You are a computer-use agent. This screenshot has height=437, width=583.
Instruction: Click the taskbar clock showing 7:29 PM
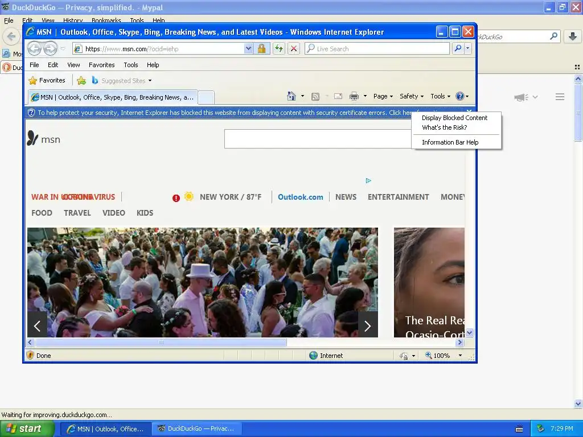click(561, 428)
